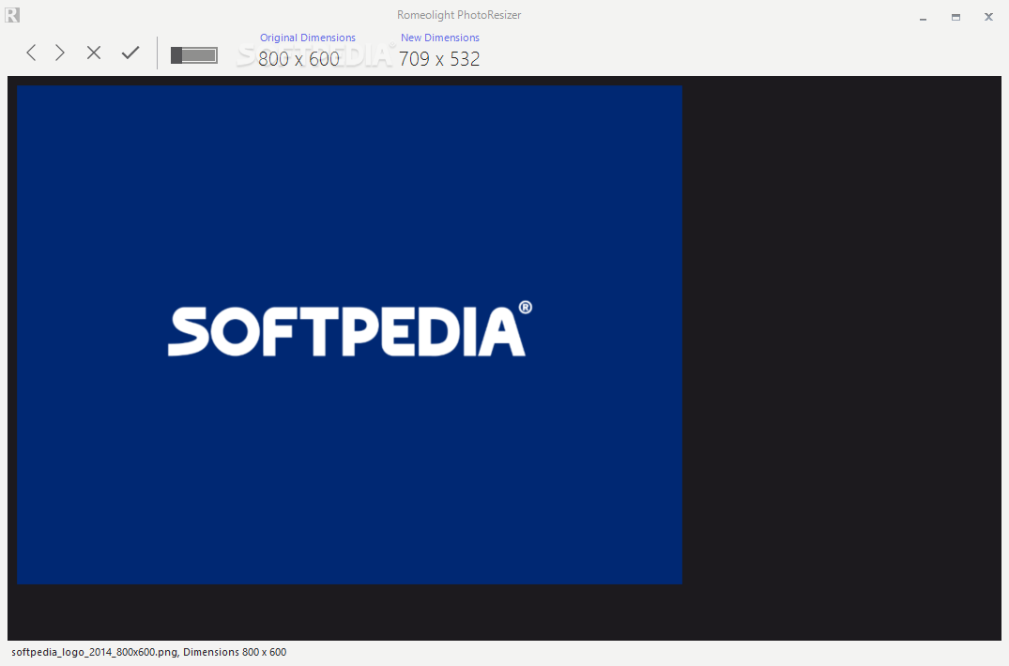Minimize the PhotoResizer window

(x=923, y=18)
